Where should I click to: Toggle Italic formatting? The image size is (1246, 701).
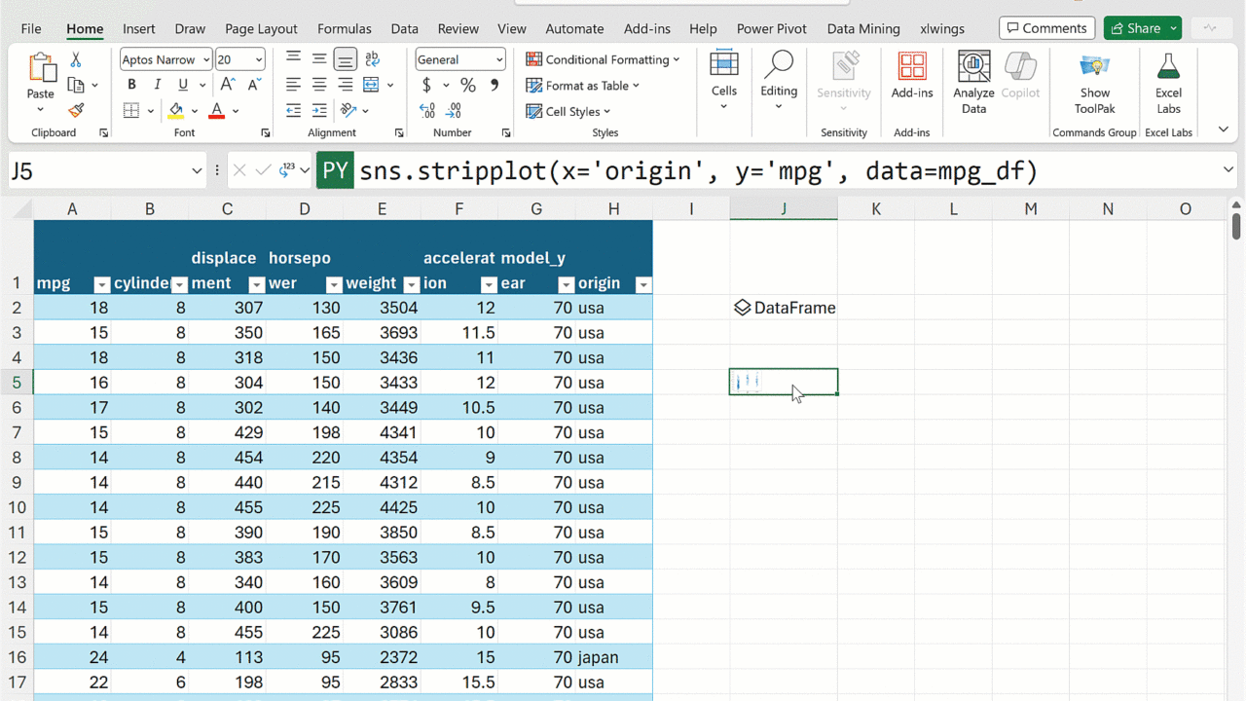pos(157,85)
